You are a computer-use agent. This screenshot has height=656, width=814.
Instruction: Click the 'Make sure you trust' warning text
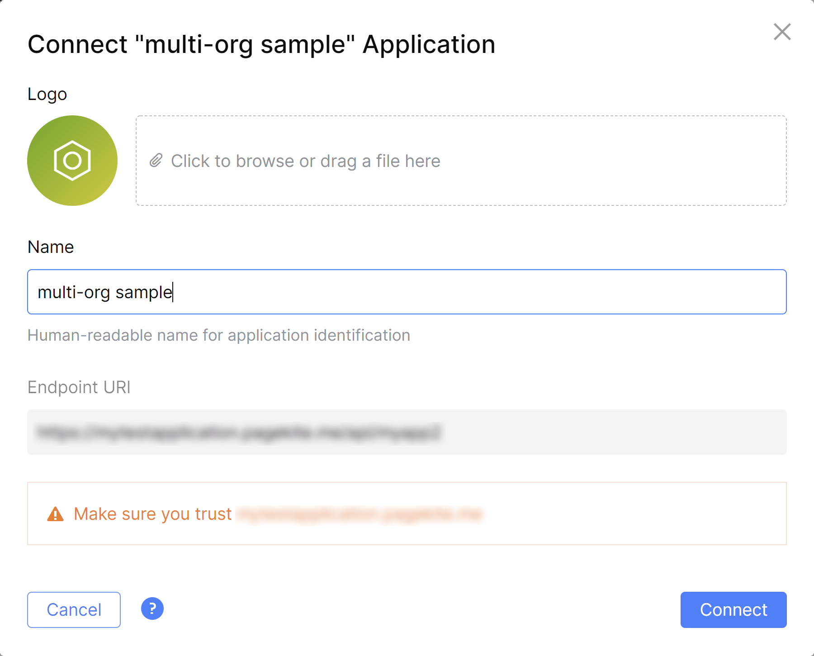(153, 514)
